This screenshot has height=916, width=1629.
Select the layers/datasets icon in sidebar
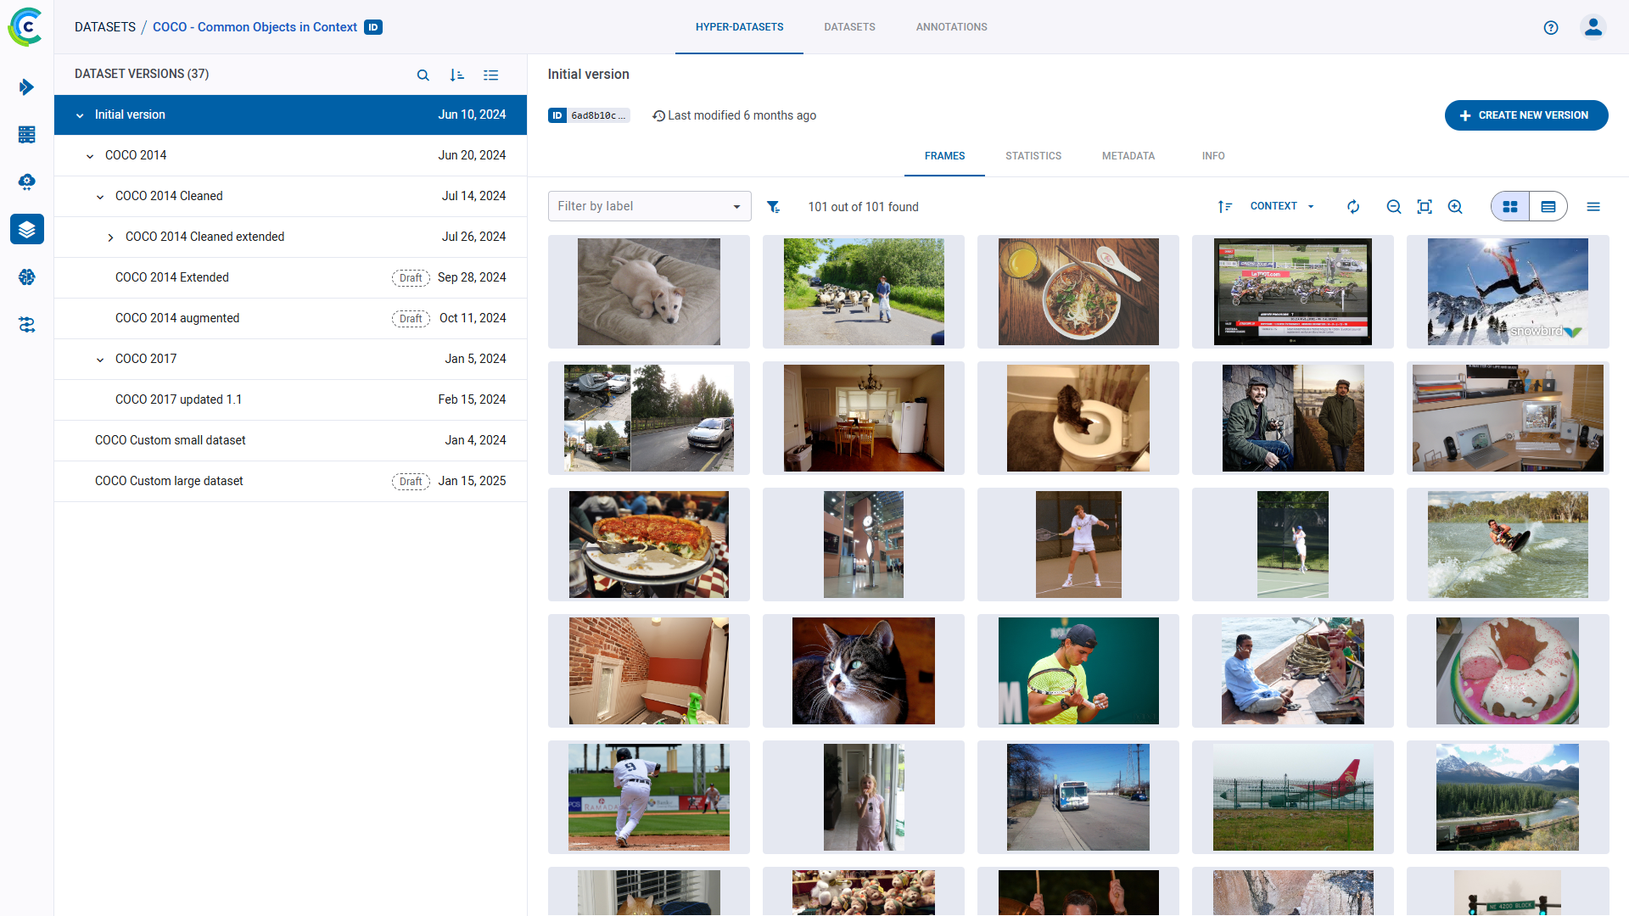(26, 229)
